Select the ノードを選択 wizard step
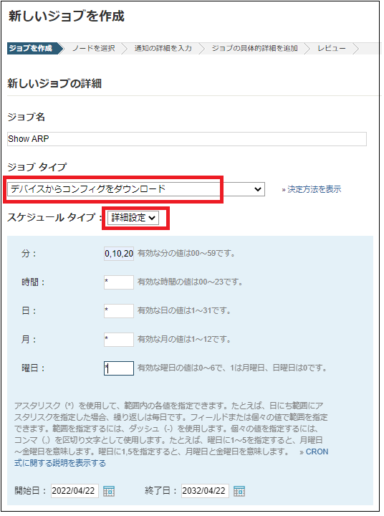 tap(94, 49)
